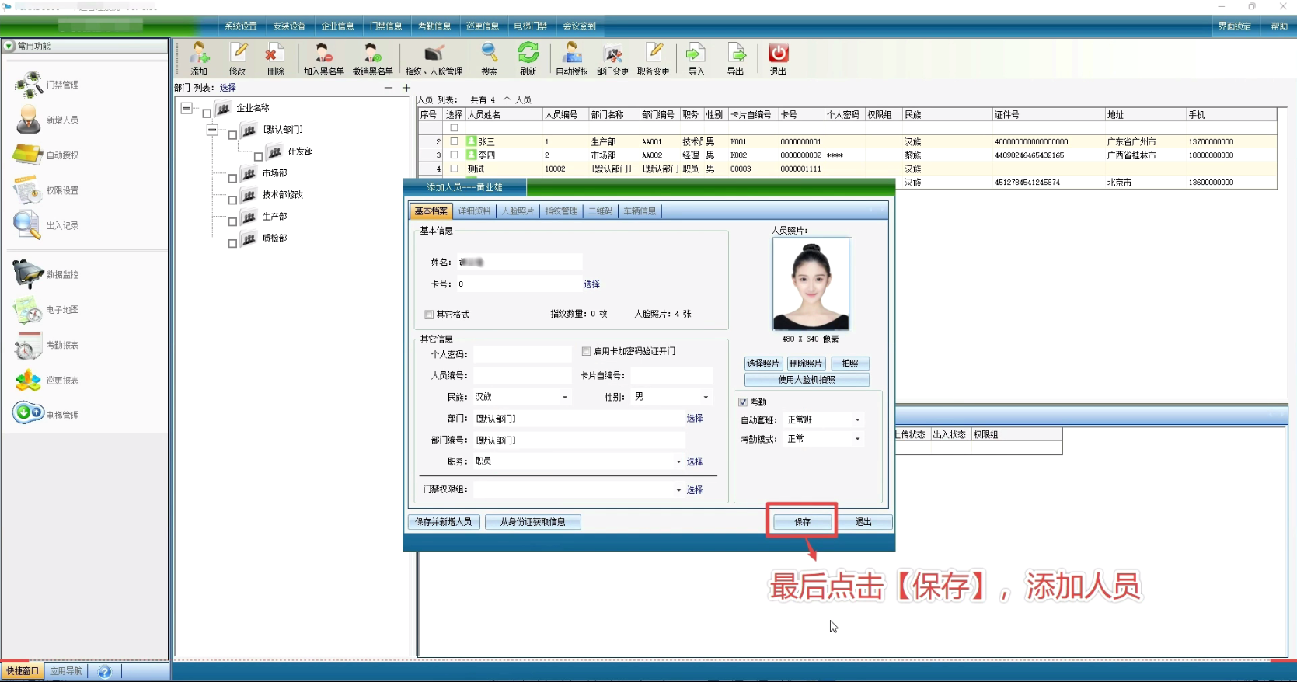Switch to the Face Photo tab
Viewport: 1297px width, 682px height.
click(x=518, y=211)
